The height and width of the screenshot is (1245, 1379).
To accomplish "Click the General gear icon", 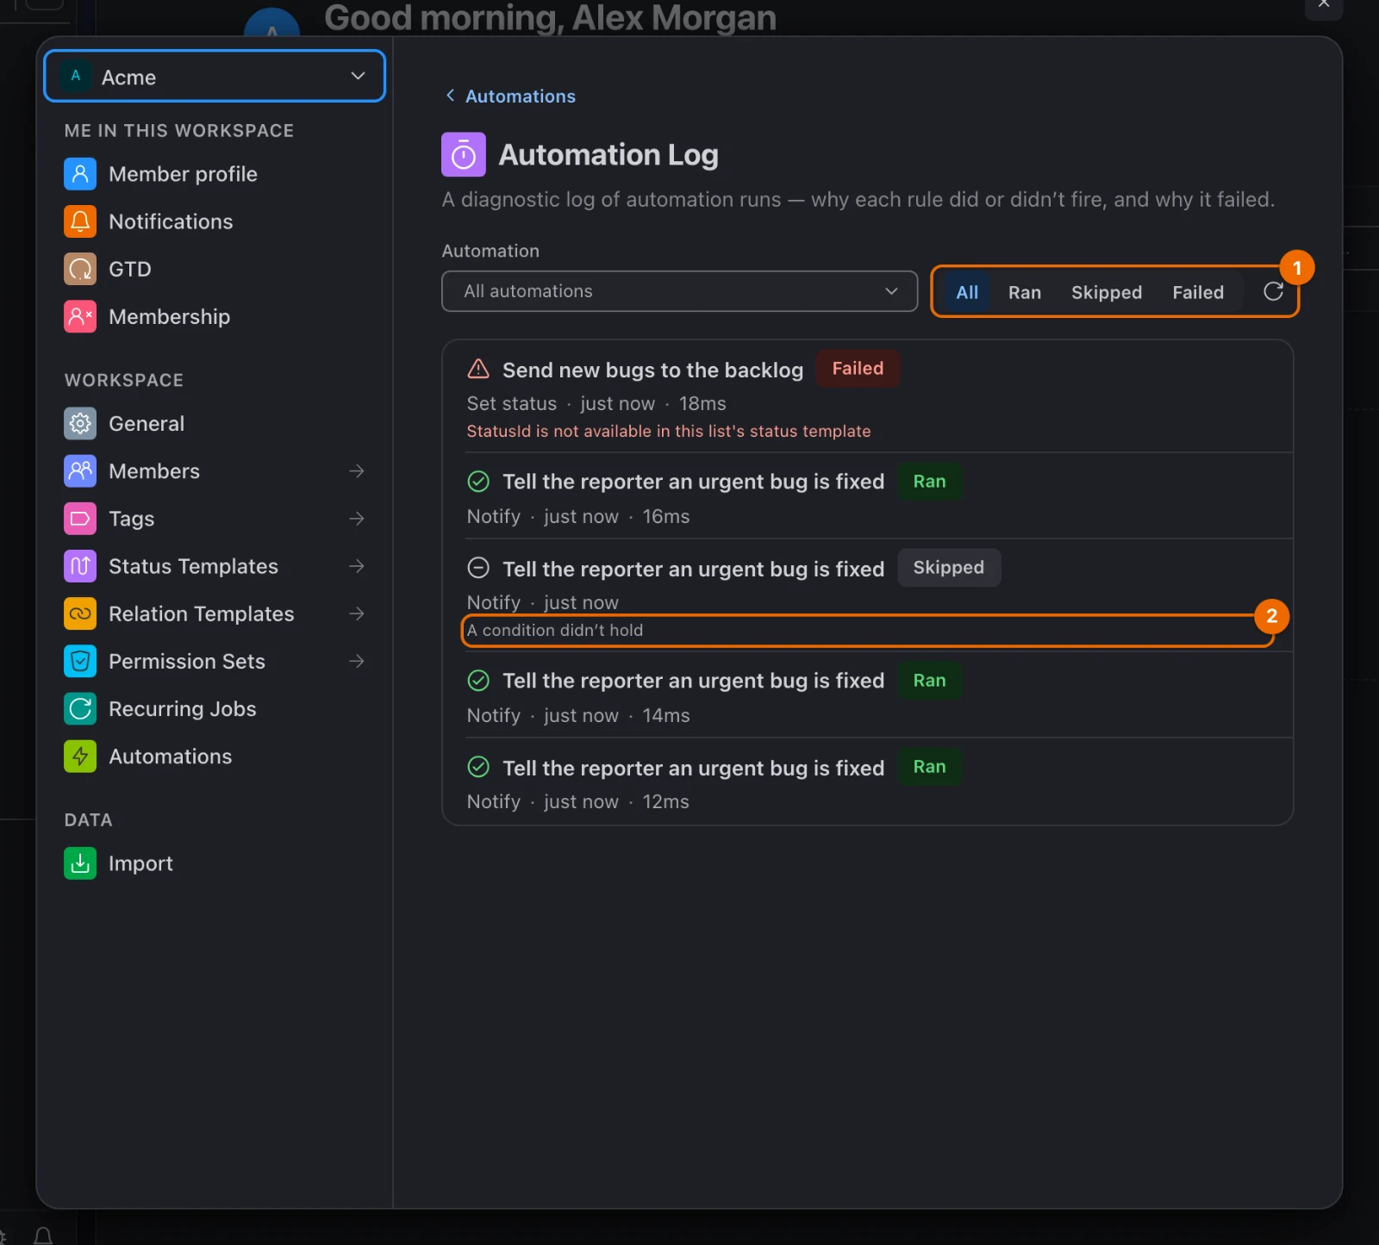I will tap(80, 423).
